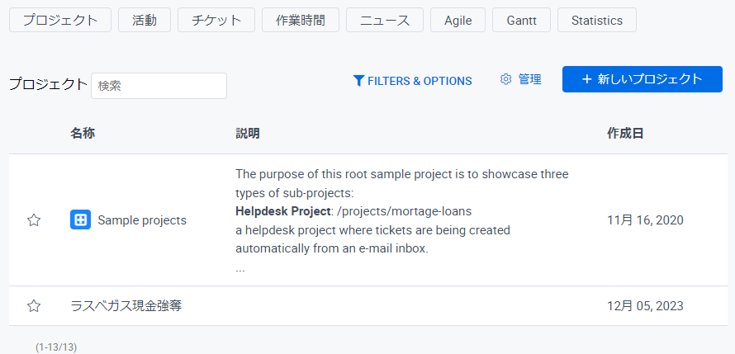Click the Helpdesk Project bold text
Viewport: 735px width, 354px height.
[x=283, y=211]
